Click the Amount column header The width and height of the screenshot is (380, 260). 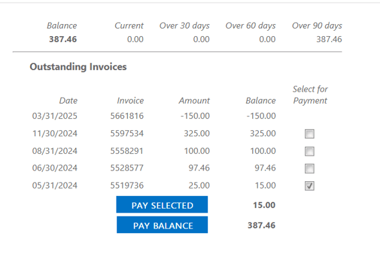click(195, 100)
